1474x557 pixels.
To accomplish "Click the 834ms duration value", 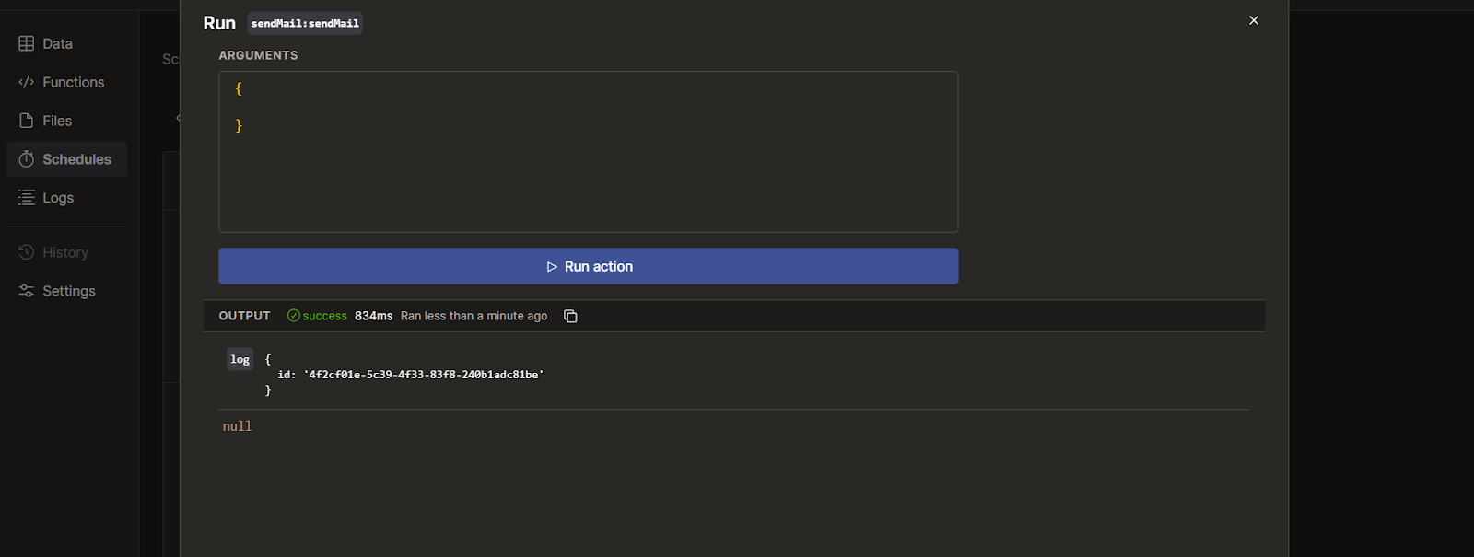I will [373, 316].
